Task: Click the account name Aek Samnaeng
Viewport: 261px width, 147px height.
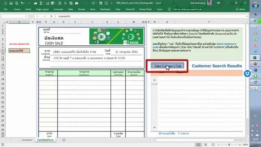Action: 198,3
